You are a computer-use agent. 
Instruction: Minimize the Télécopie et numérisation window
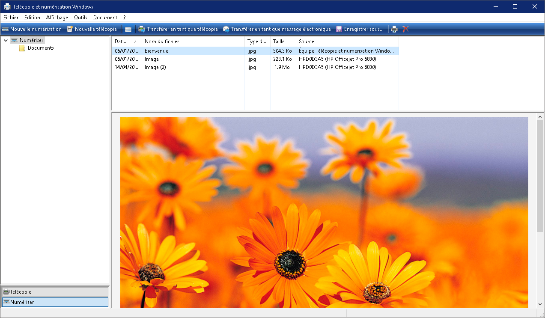[x=495, y=6]
